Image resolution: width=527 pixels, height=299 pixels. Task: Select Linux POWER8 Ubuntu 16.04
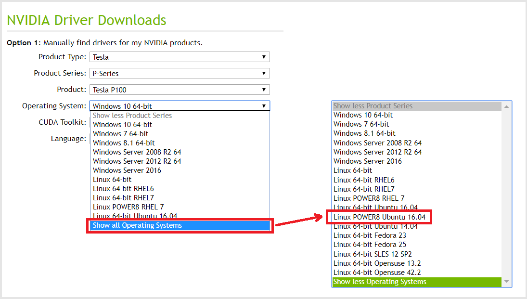coord(417,217)
